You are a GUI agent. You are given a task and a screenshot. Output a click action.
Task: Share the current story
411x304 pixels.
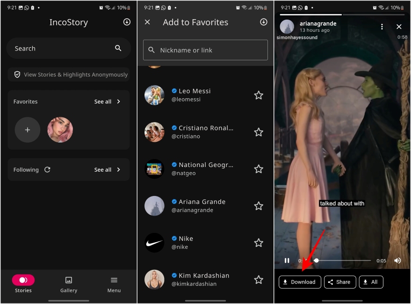point(340,282)
